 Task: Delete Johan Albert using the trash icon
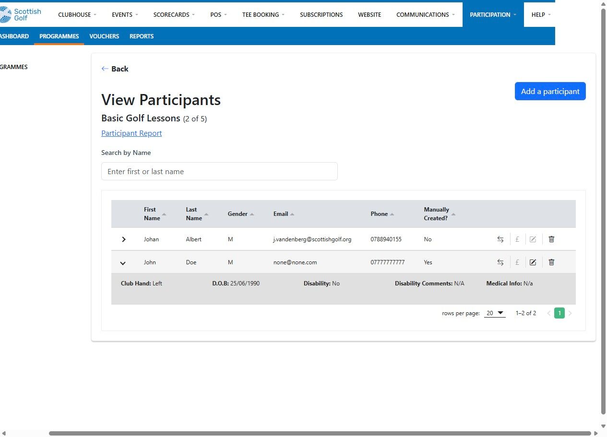[551, 239]
